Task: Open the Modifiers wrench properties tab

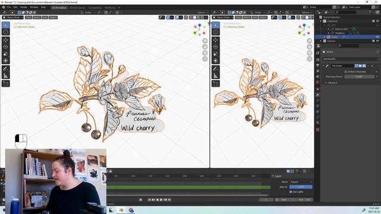Action: (x=317, y=95)
